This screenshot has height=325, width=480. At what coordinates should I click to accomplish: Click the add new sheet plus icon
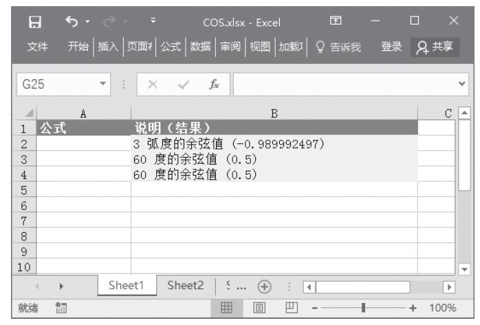[x=263, y=286]
